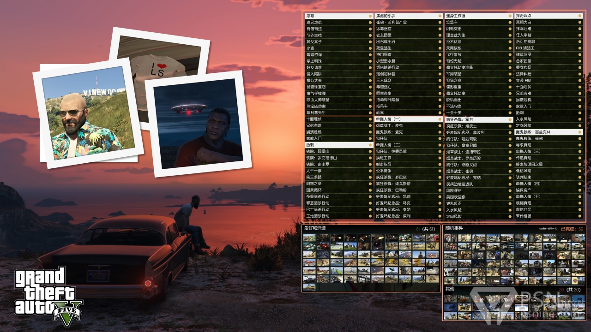591x332 pixels.
Task: Open the 崔佛·菲利普产业 row
Action: (x=409, y=22)
